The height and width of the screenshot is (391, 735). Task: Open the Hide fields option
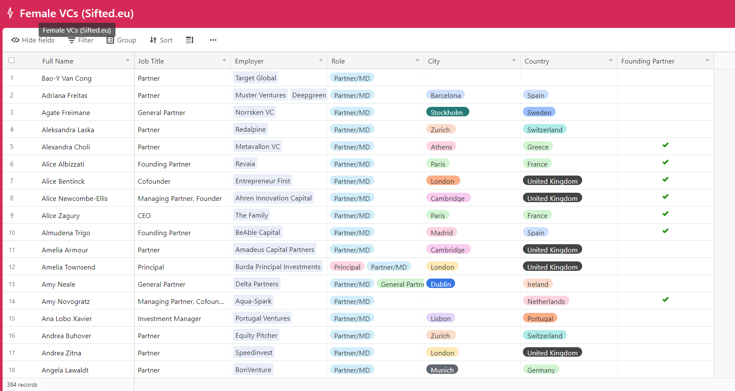point(33,40)
